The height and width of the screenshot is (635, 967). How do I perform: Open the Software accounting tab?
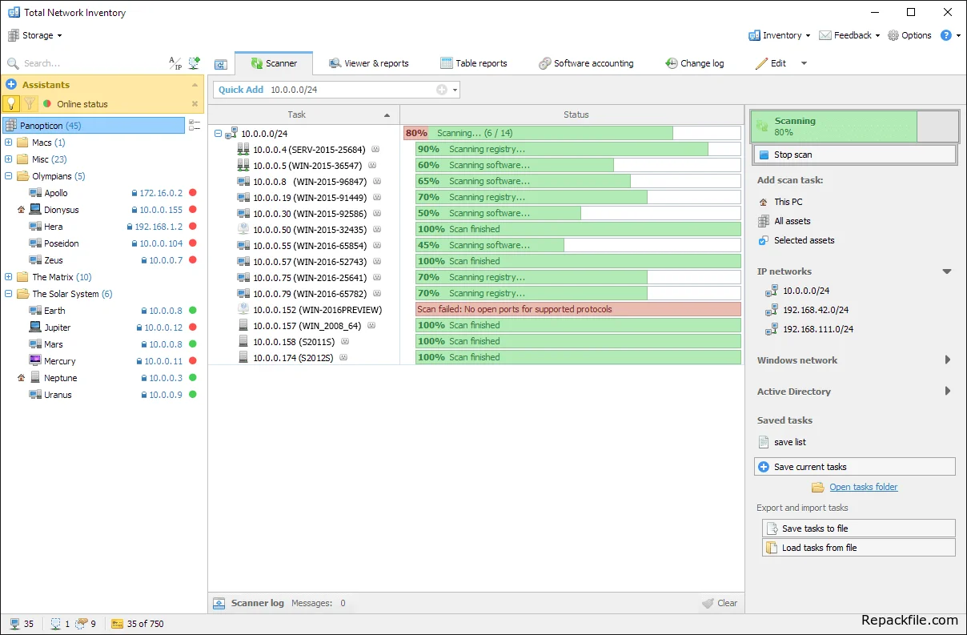pos(586,63)
